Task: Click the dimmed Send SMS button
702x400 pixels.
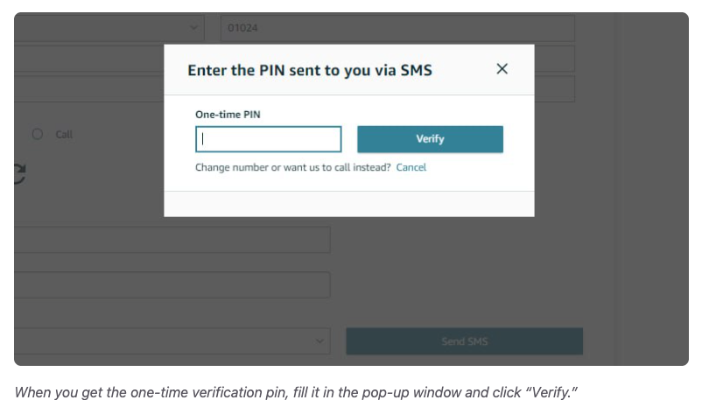Action: [x=464, y=340]
